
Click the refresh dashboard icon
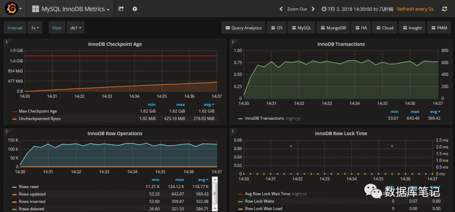point(444,9)
